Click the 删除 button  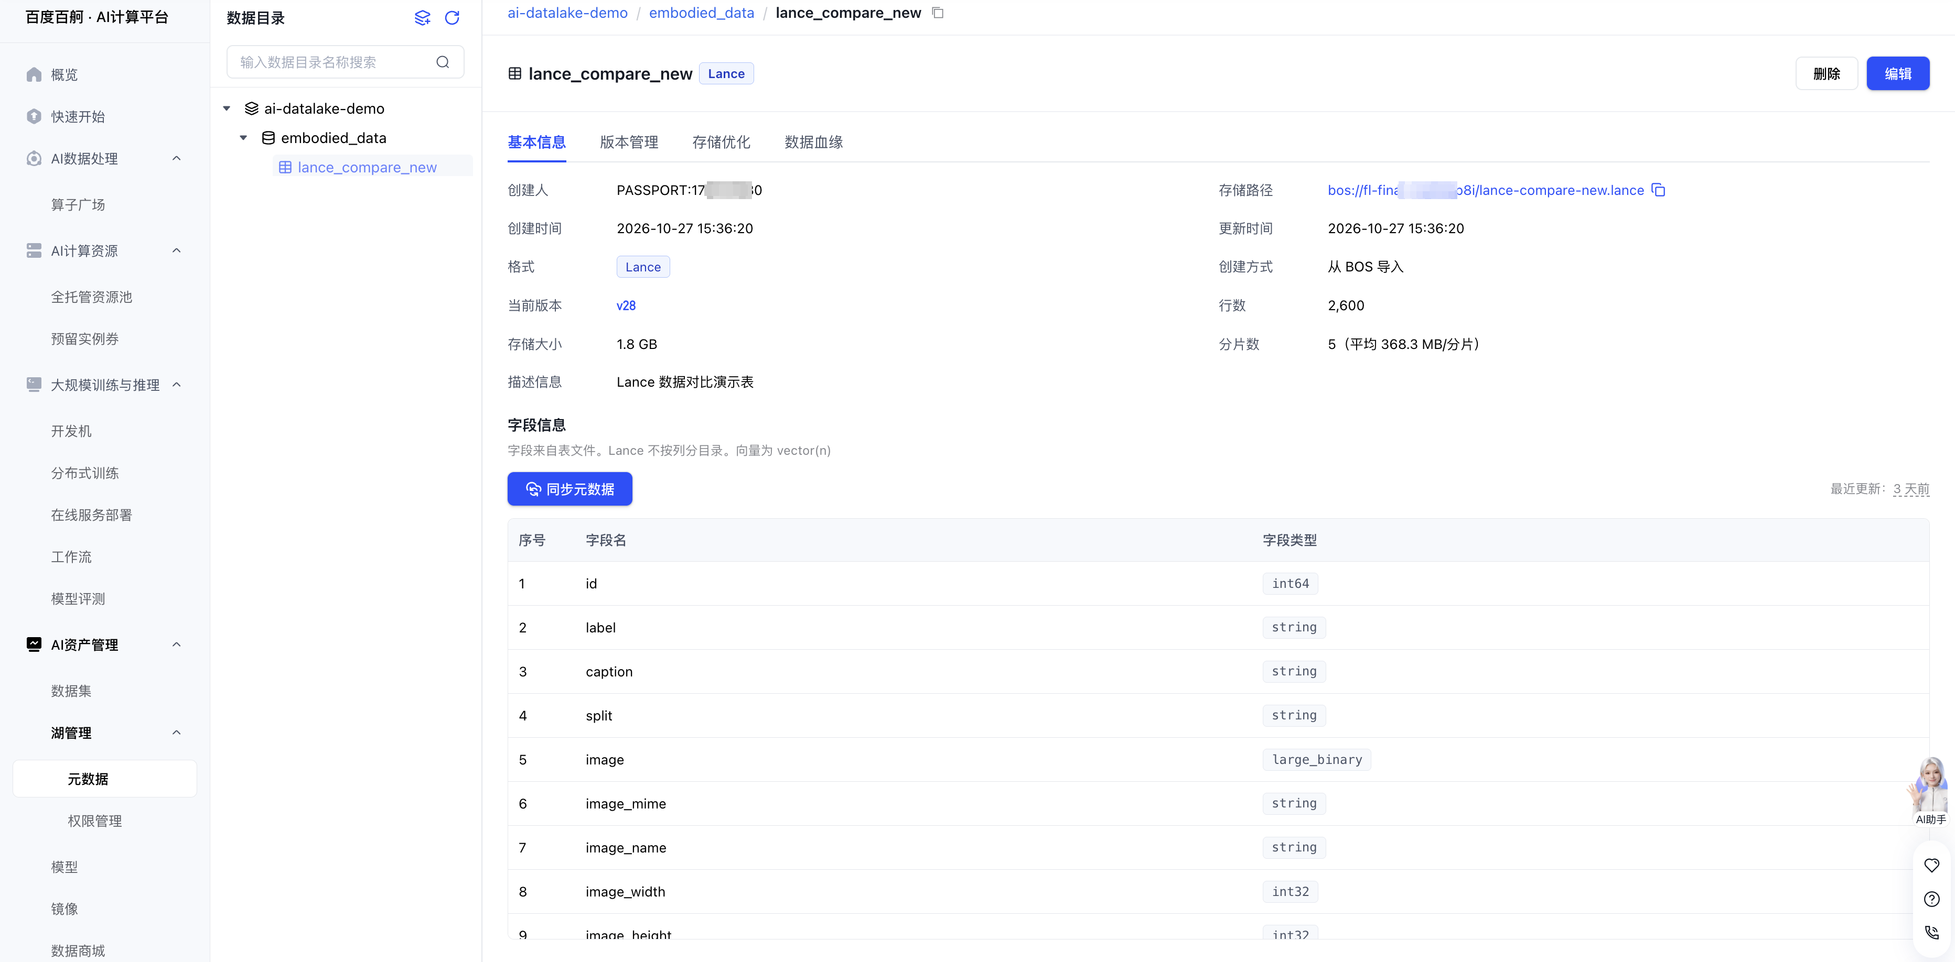[1827, 73]
